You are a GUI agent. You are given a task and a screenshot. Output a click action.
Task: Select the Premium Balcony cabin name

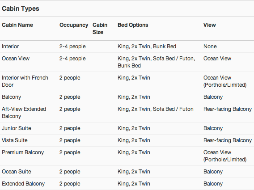[x=23, y=152]
